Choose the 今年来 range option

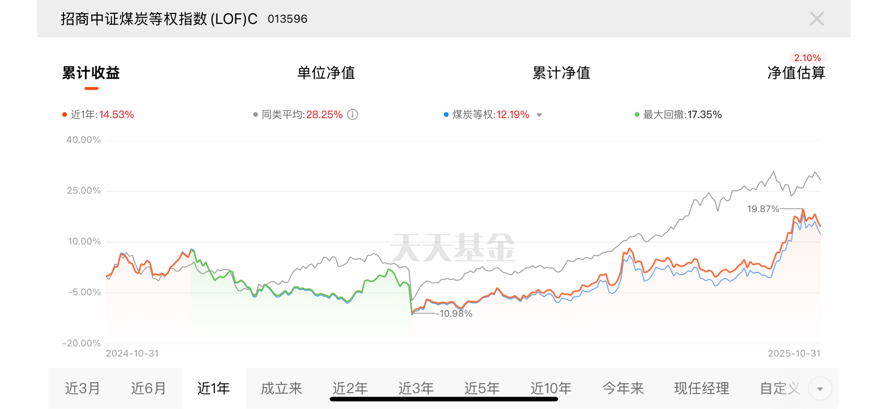point(623,389)
